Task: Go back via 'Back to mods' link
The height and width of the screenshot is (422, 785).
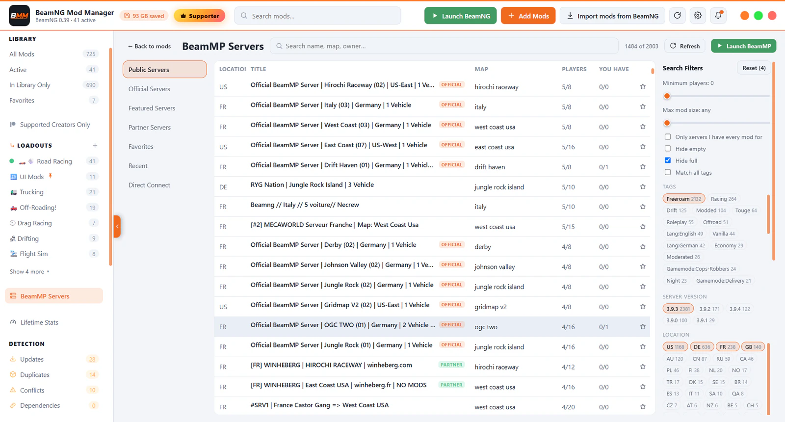Action: (x=149, y=46)
